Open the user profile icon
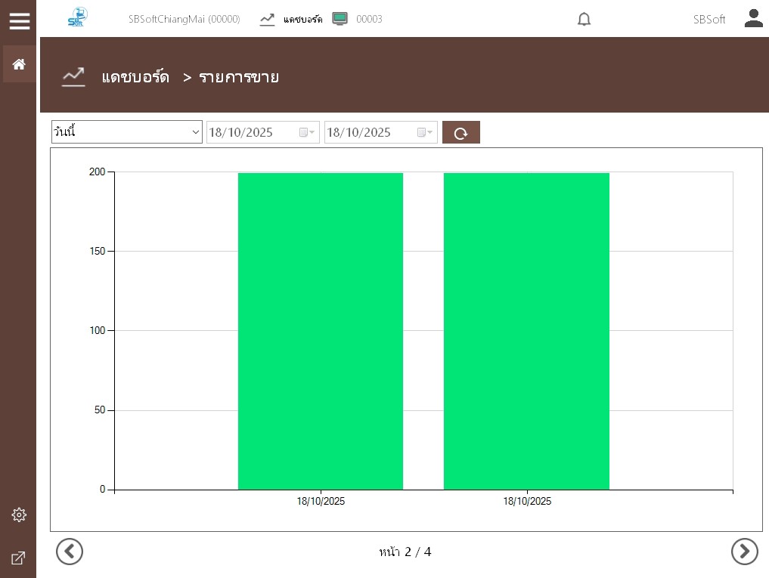769x578 pixels. pos(753,19)
